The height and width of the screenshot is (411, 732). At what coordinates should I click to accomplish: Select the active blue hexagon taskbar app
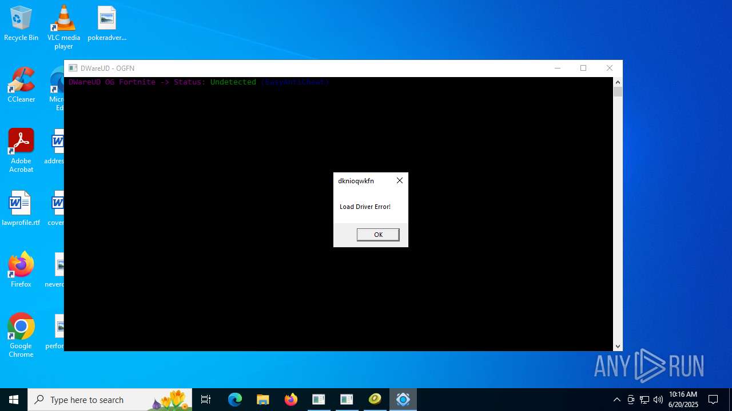pos(403,400)
